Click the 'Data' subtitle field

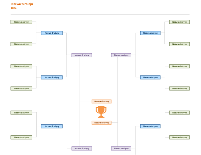click(x=14, y=8)
